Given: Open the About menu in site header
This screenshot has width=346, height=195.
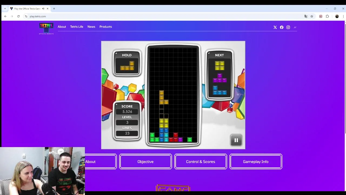Looking at the screenshot, I should 62,27.
